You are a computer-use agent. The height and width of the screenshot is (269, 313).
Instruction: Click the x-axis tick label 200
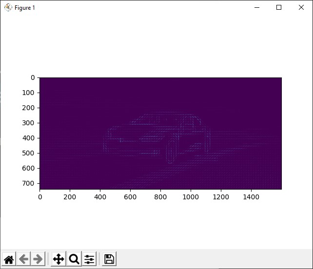tap(70, 197)
